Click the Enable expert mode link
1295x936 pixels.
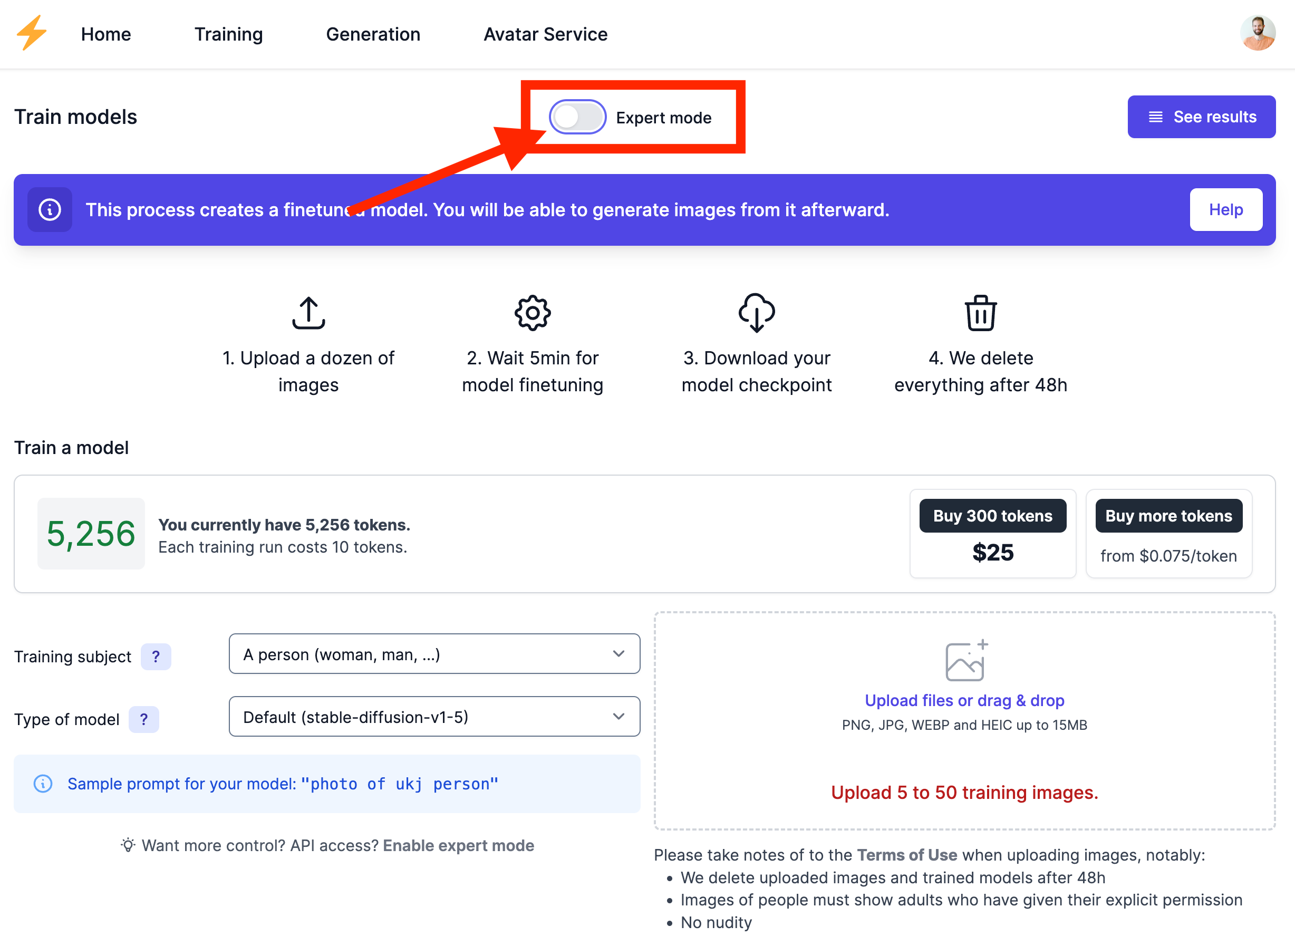[x=458, y=845]
